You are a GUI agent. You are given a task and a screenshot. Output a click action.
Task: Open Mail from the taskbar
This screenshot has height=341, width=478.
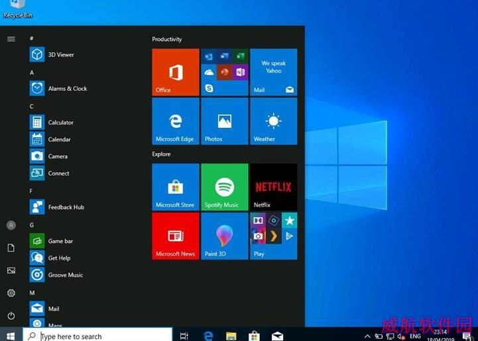(277, 336)
